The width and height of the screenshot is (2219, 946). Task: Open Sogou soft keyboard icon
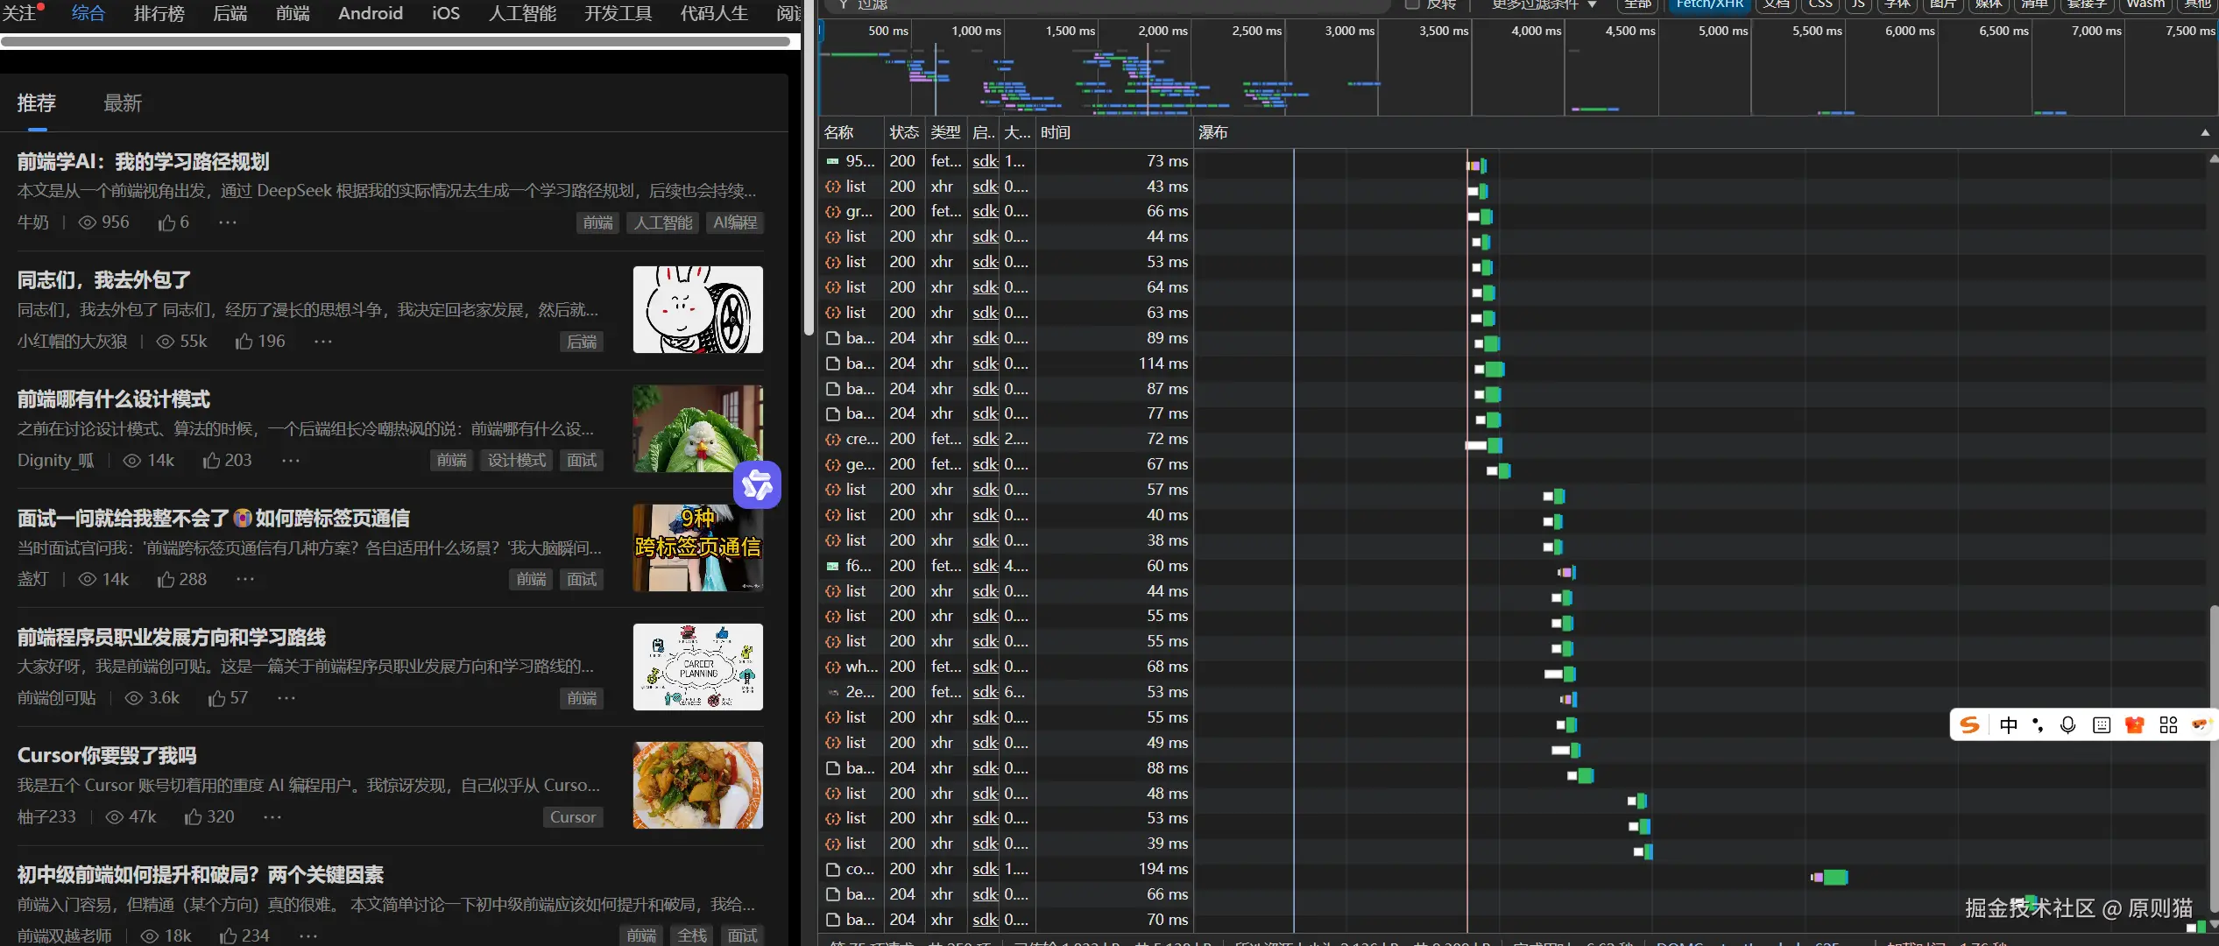coord(2101,725)
